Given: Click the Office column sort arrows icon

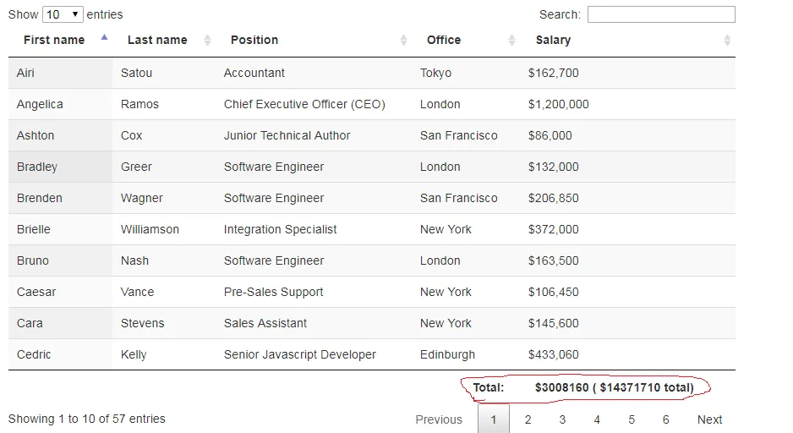Looking at the screenshot, I should [x=511, y=40].
